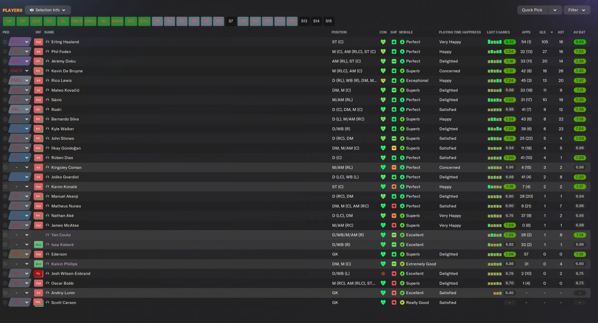Open Kalvin Phillips's position selection dropdown
Viewport: 598px width, 323px height.
[20, 264]
